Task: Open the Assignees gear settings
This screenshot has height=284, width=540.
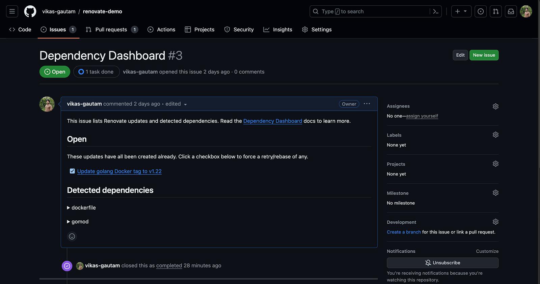Action: [495, 106]
